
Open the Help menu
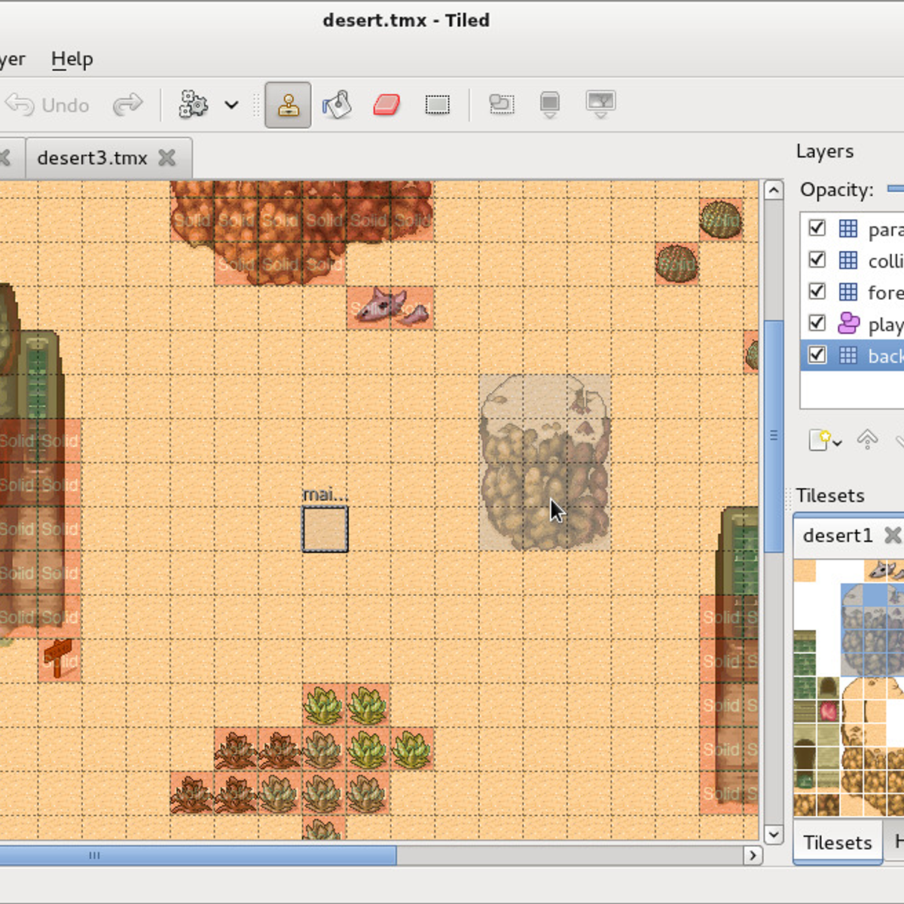click(72, 59)
